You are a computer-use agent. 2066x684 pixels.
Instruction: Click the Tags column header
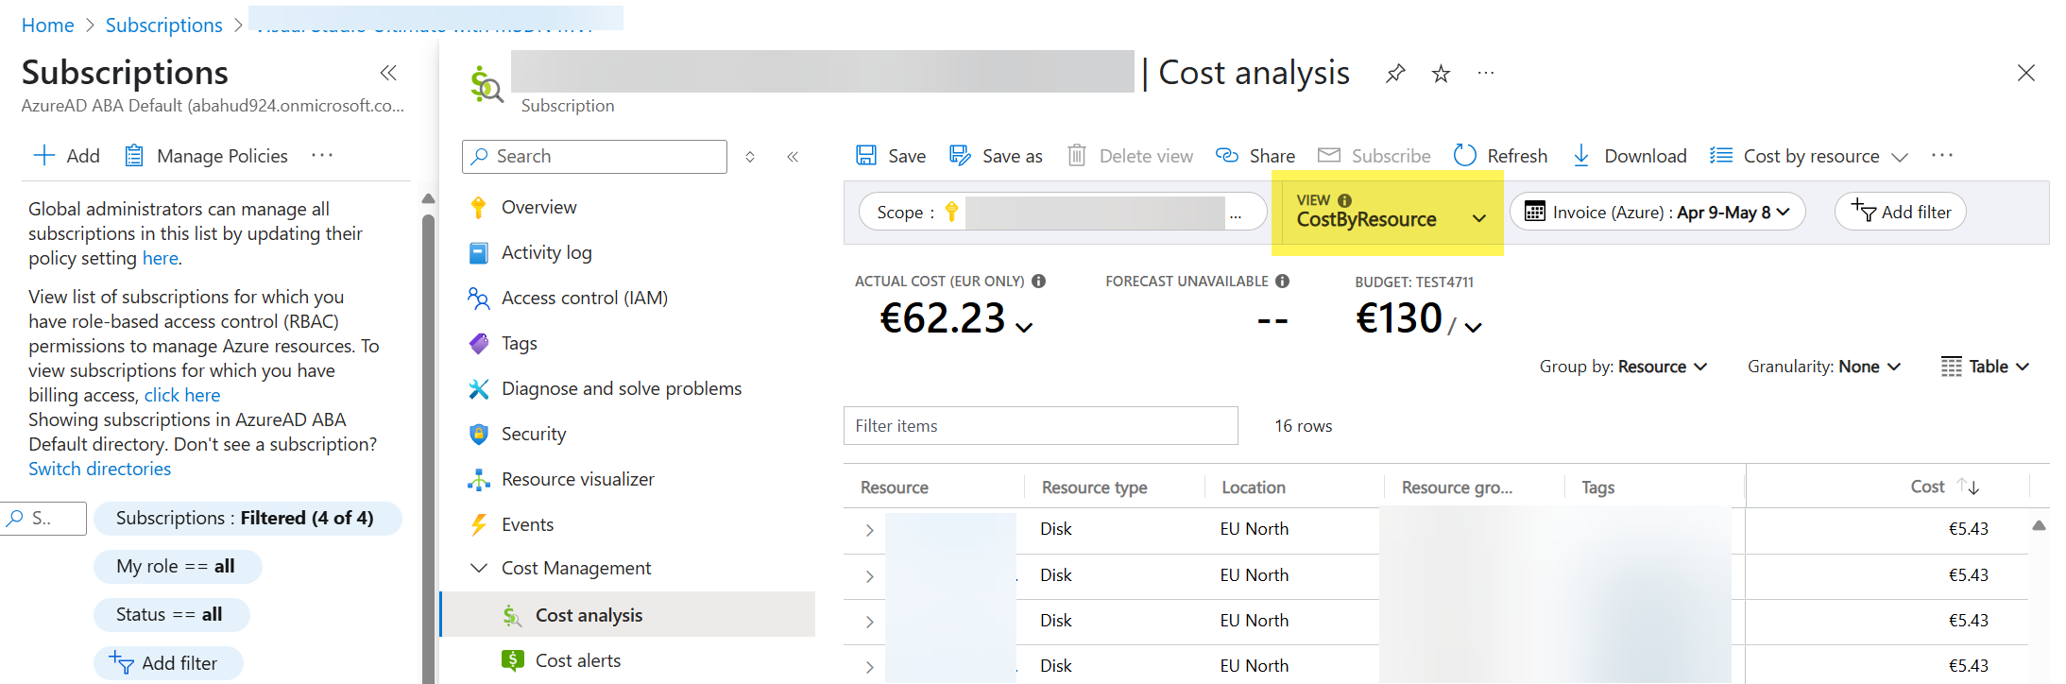pyautogui.click(x=1598, y=487)
